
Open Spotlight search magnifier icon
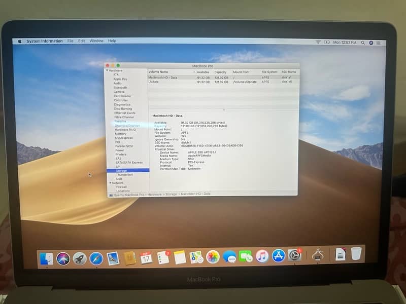click(363, 42)
